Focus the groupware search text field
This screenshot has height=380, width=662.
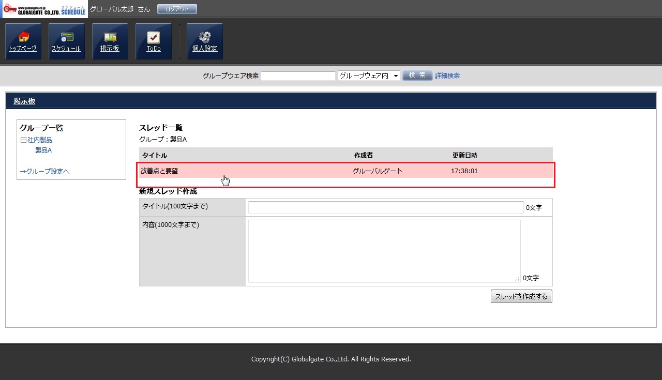point(298,76)
